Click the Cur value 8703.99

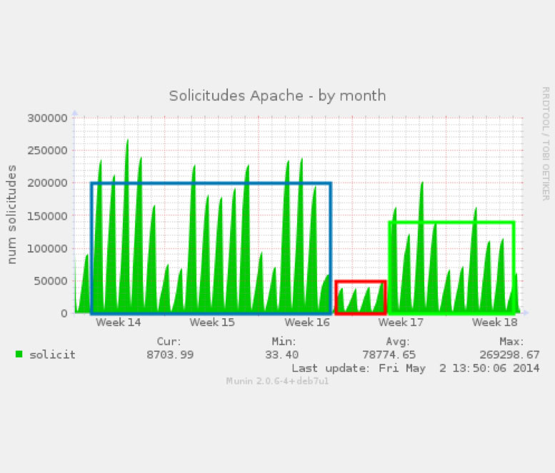(169, 355)
